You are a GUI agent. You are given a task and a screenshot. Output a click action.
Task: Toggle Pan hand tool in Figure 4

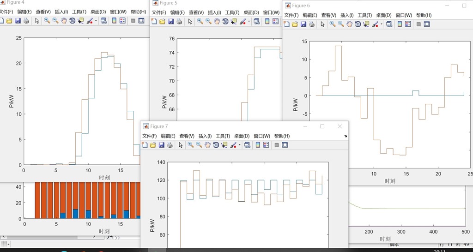coord(64,21)
